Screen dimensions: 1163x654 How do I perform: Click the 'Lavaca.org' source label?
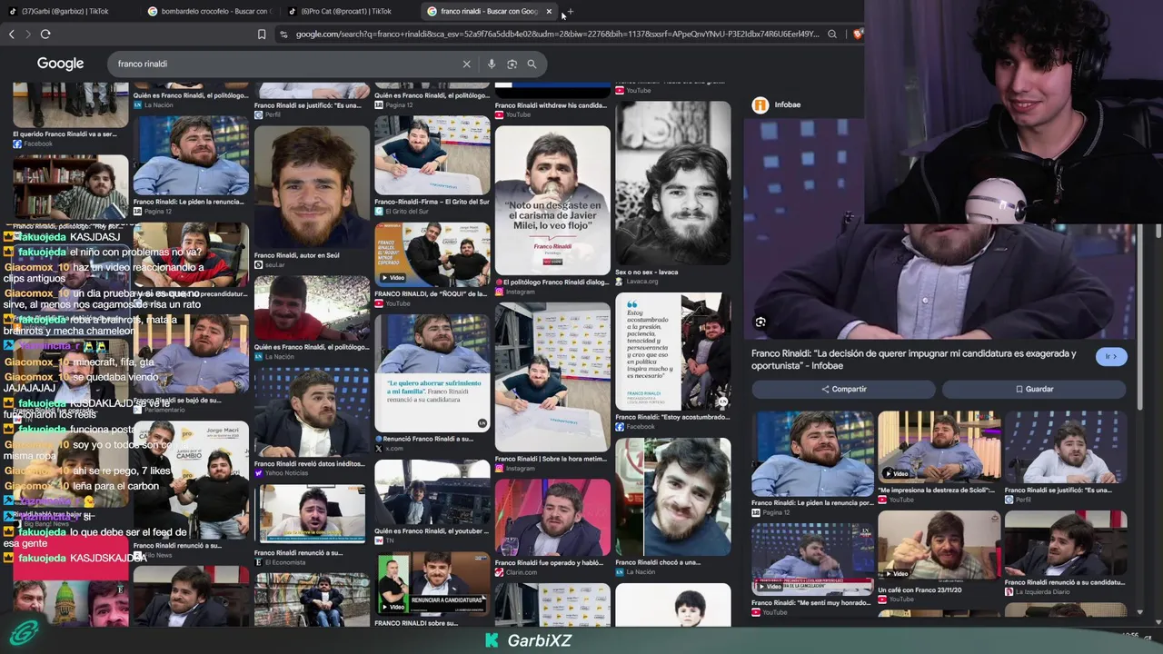(641, 282)
